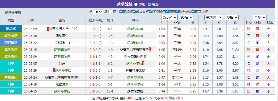278x101 pixels.
Task: Open the 平均值 odds dropdown
Action: tap(214, 17)
